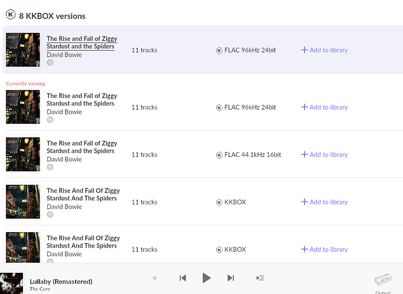403x294 pixels.
Task: Click 'Currently viewing' label
Action: tap(25, 84)
